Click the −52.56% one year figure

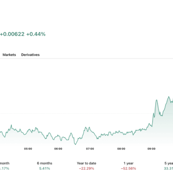click(128, 168)
